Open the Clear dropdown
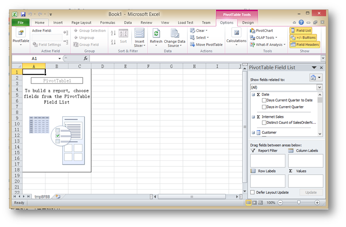The width and height of the screenshot is (346, 227). pos(199,31)
